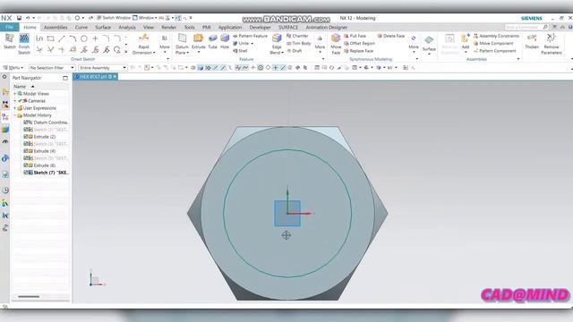Click Pattern Feature button
573x322 pixels.
pyautogui.click(x=251, y=36)
